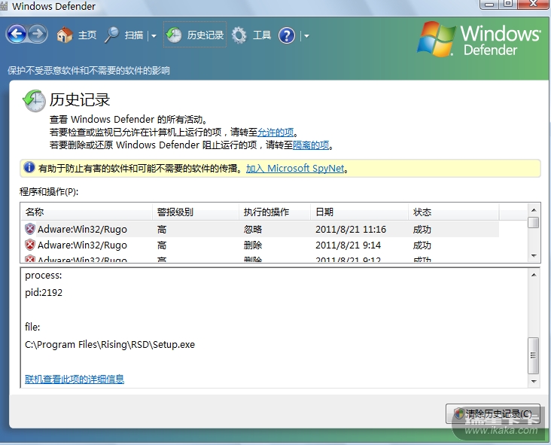
Task: Click the 清除历史记录(C) button
Action: click(x=493, y=413)
